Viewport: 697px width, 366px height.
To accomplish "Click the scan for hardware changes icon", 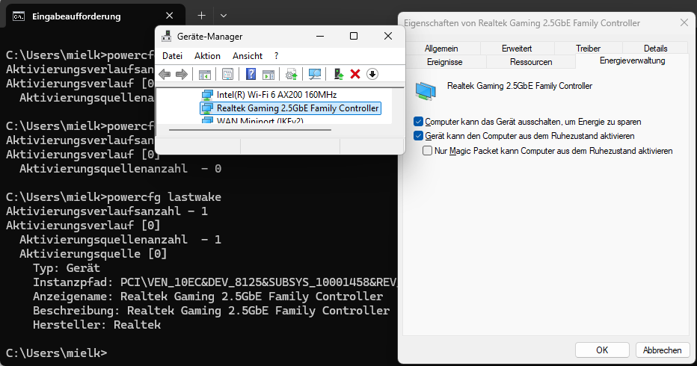I will (x=315, y=74).
